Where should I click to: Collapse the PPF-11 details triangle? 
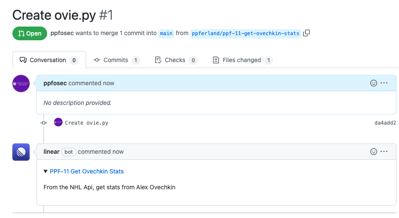pyautogui.click(x=45, y=171)
